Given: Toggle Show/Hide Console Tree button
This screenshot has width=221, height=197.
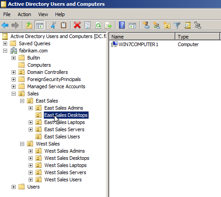Looking at the screenshot, I should pyautogui.click(x=40, y=25).
